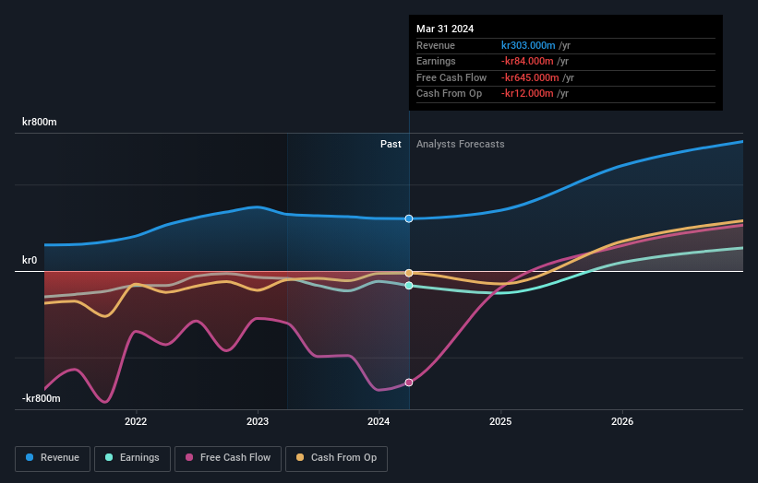The image size is (758, 483).
Task: Click the Free Cash Flow label in tooltip
Action: click(451, 77)
